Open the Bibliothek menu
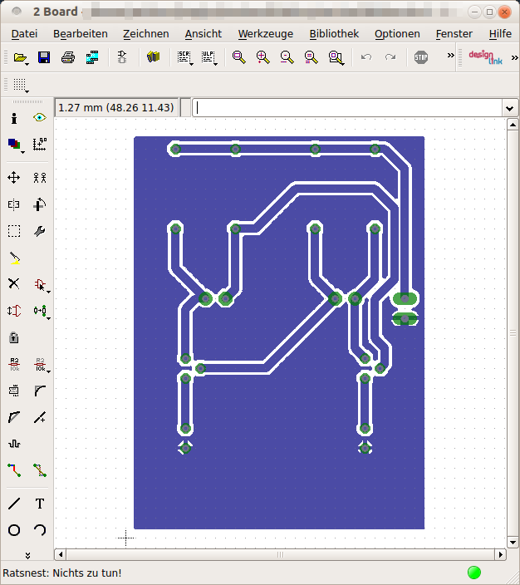The height and width of the screenshot is (585, 520). (333, 34)
